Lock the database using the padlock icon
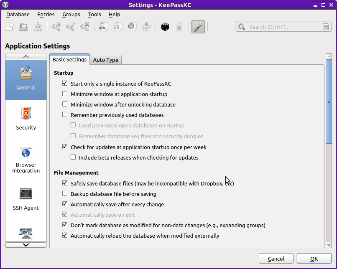The width and height of the screenshot is (337, 269). [179, 26]
